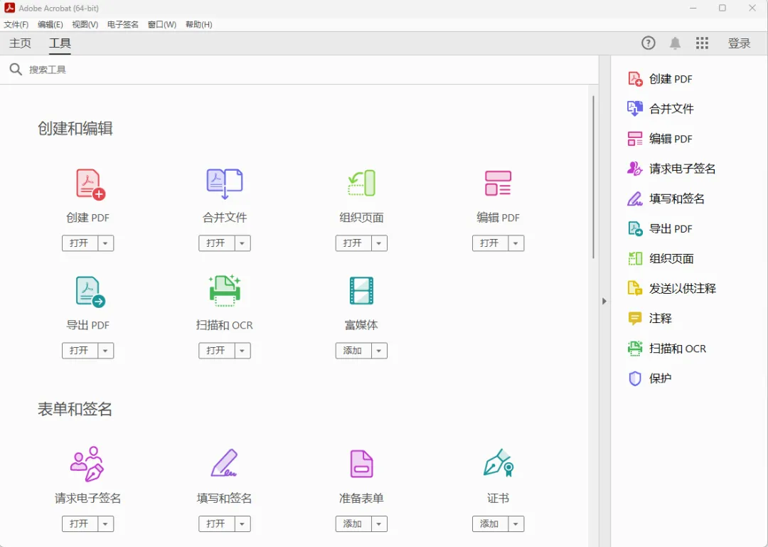Open the apps grid icon near 登录
This screenshot has width=768, height=547.
pyautogui.click(x=702, y=43)
